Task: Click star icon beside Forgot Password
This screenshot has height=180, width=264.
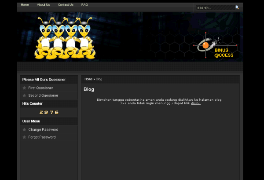Action: point(24,137)
